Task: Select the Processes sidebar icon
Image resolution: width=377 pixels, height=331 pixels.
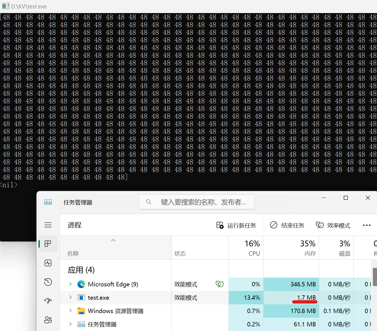Action: (48, 244)
